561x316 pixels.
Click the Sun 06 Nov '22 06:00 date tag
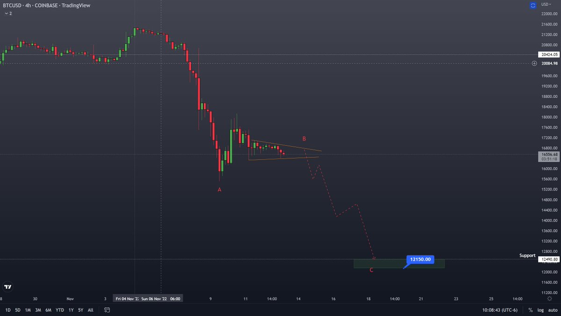pos(161,298)
